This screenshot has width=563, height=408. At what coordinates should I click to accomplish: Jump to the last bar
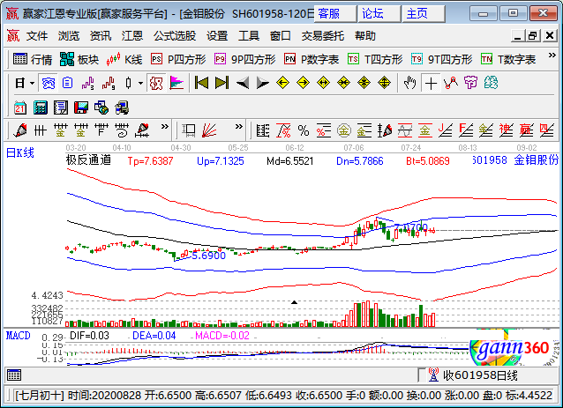(221, 83)
